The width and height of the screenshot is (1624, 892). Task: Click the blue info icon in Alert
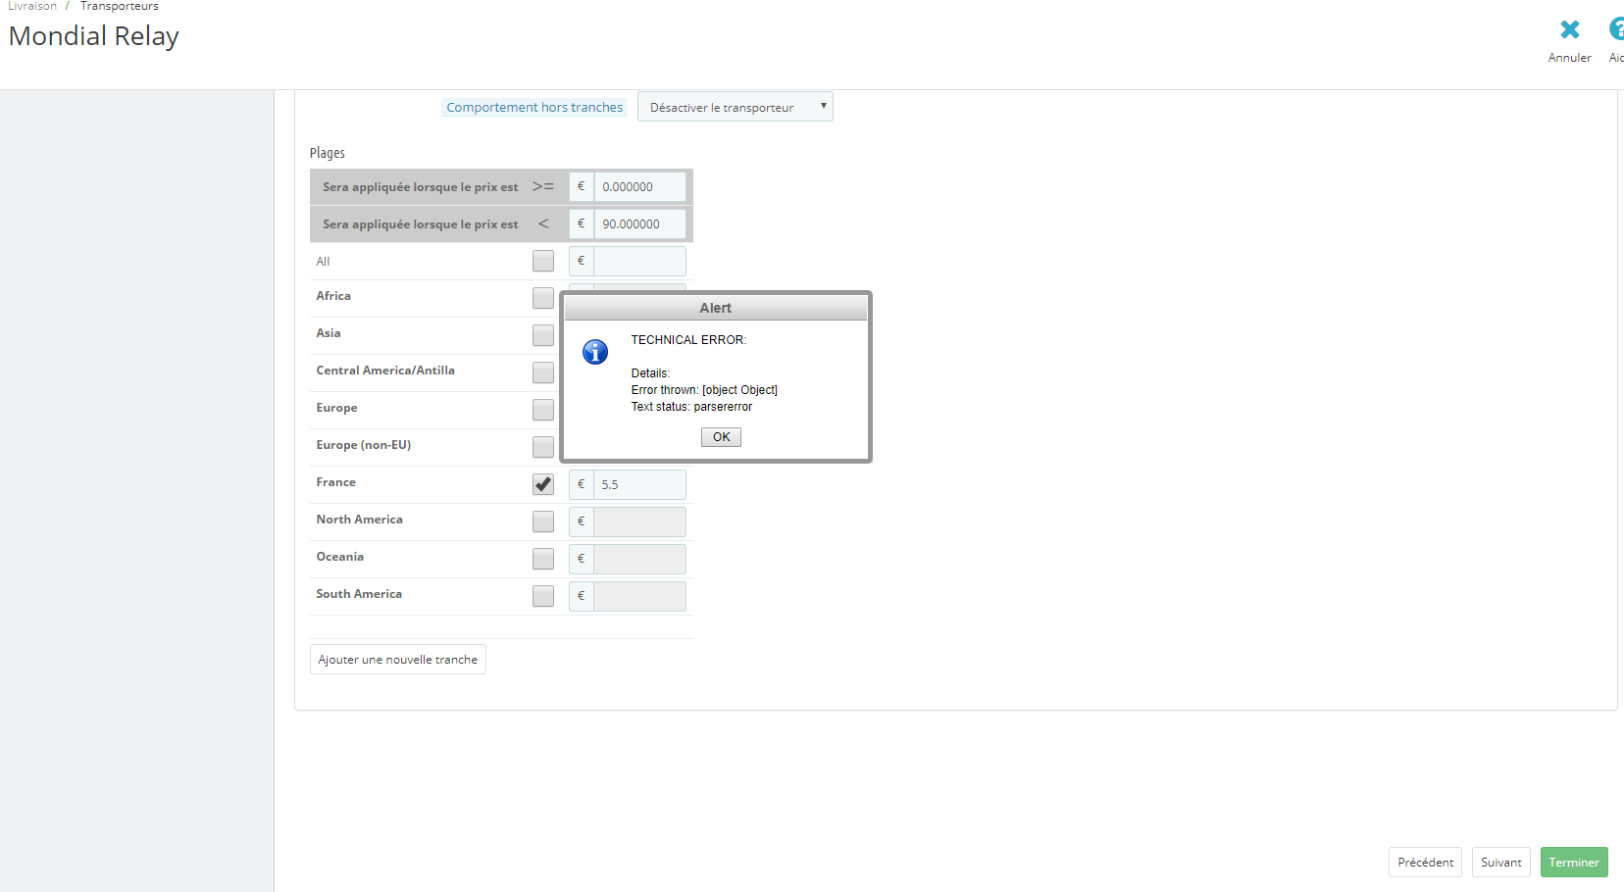click(595, 352)
